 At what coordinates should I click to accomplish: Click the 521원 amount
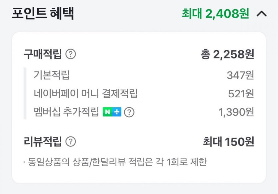pos(241,94)
